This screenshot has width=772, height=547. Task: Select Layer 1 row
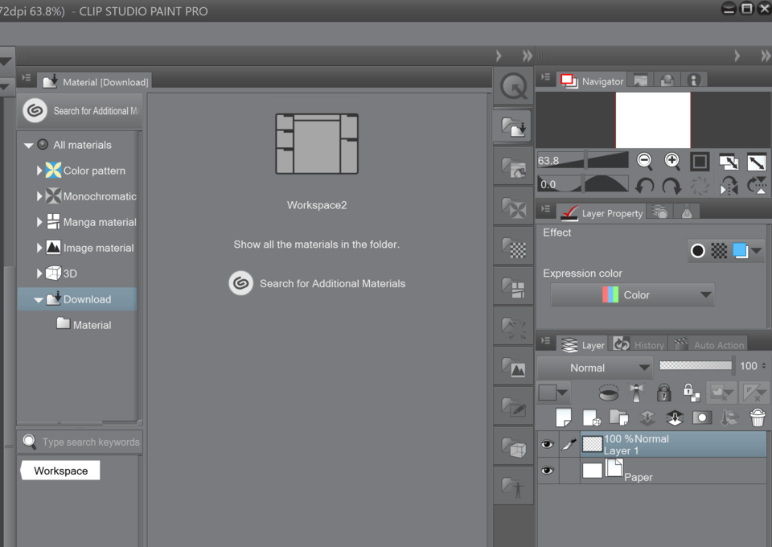674,445
